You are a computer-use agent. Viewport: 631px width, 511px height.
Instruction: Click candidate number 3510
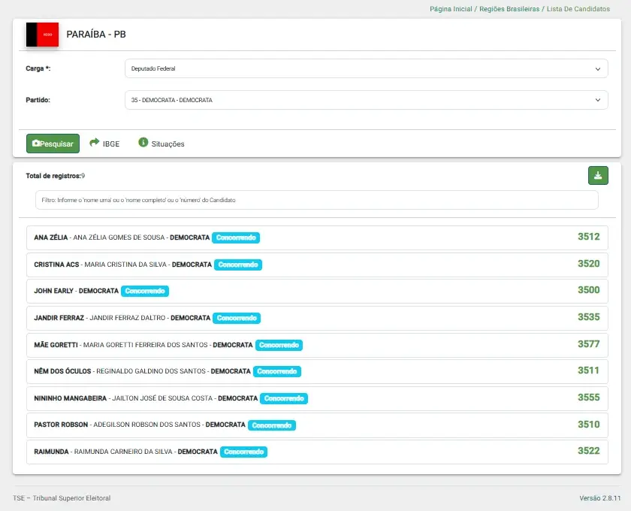[x=588, y=425]
